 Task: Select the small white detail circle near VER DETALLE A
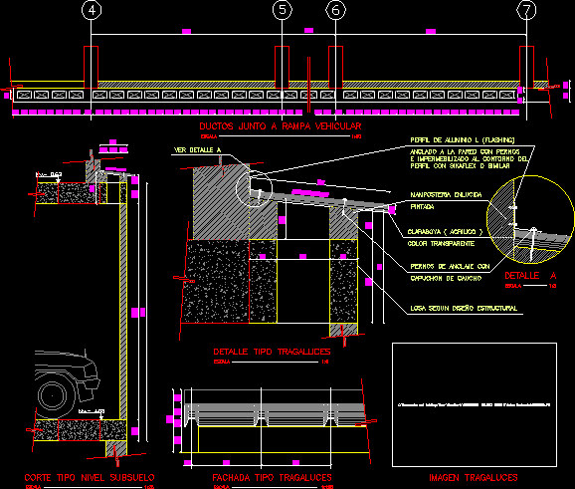[x=254, y=188]
